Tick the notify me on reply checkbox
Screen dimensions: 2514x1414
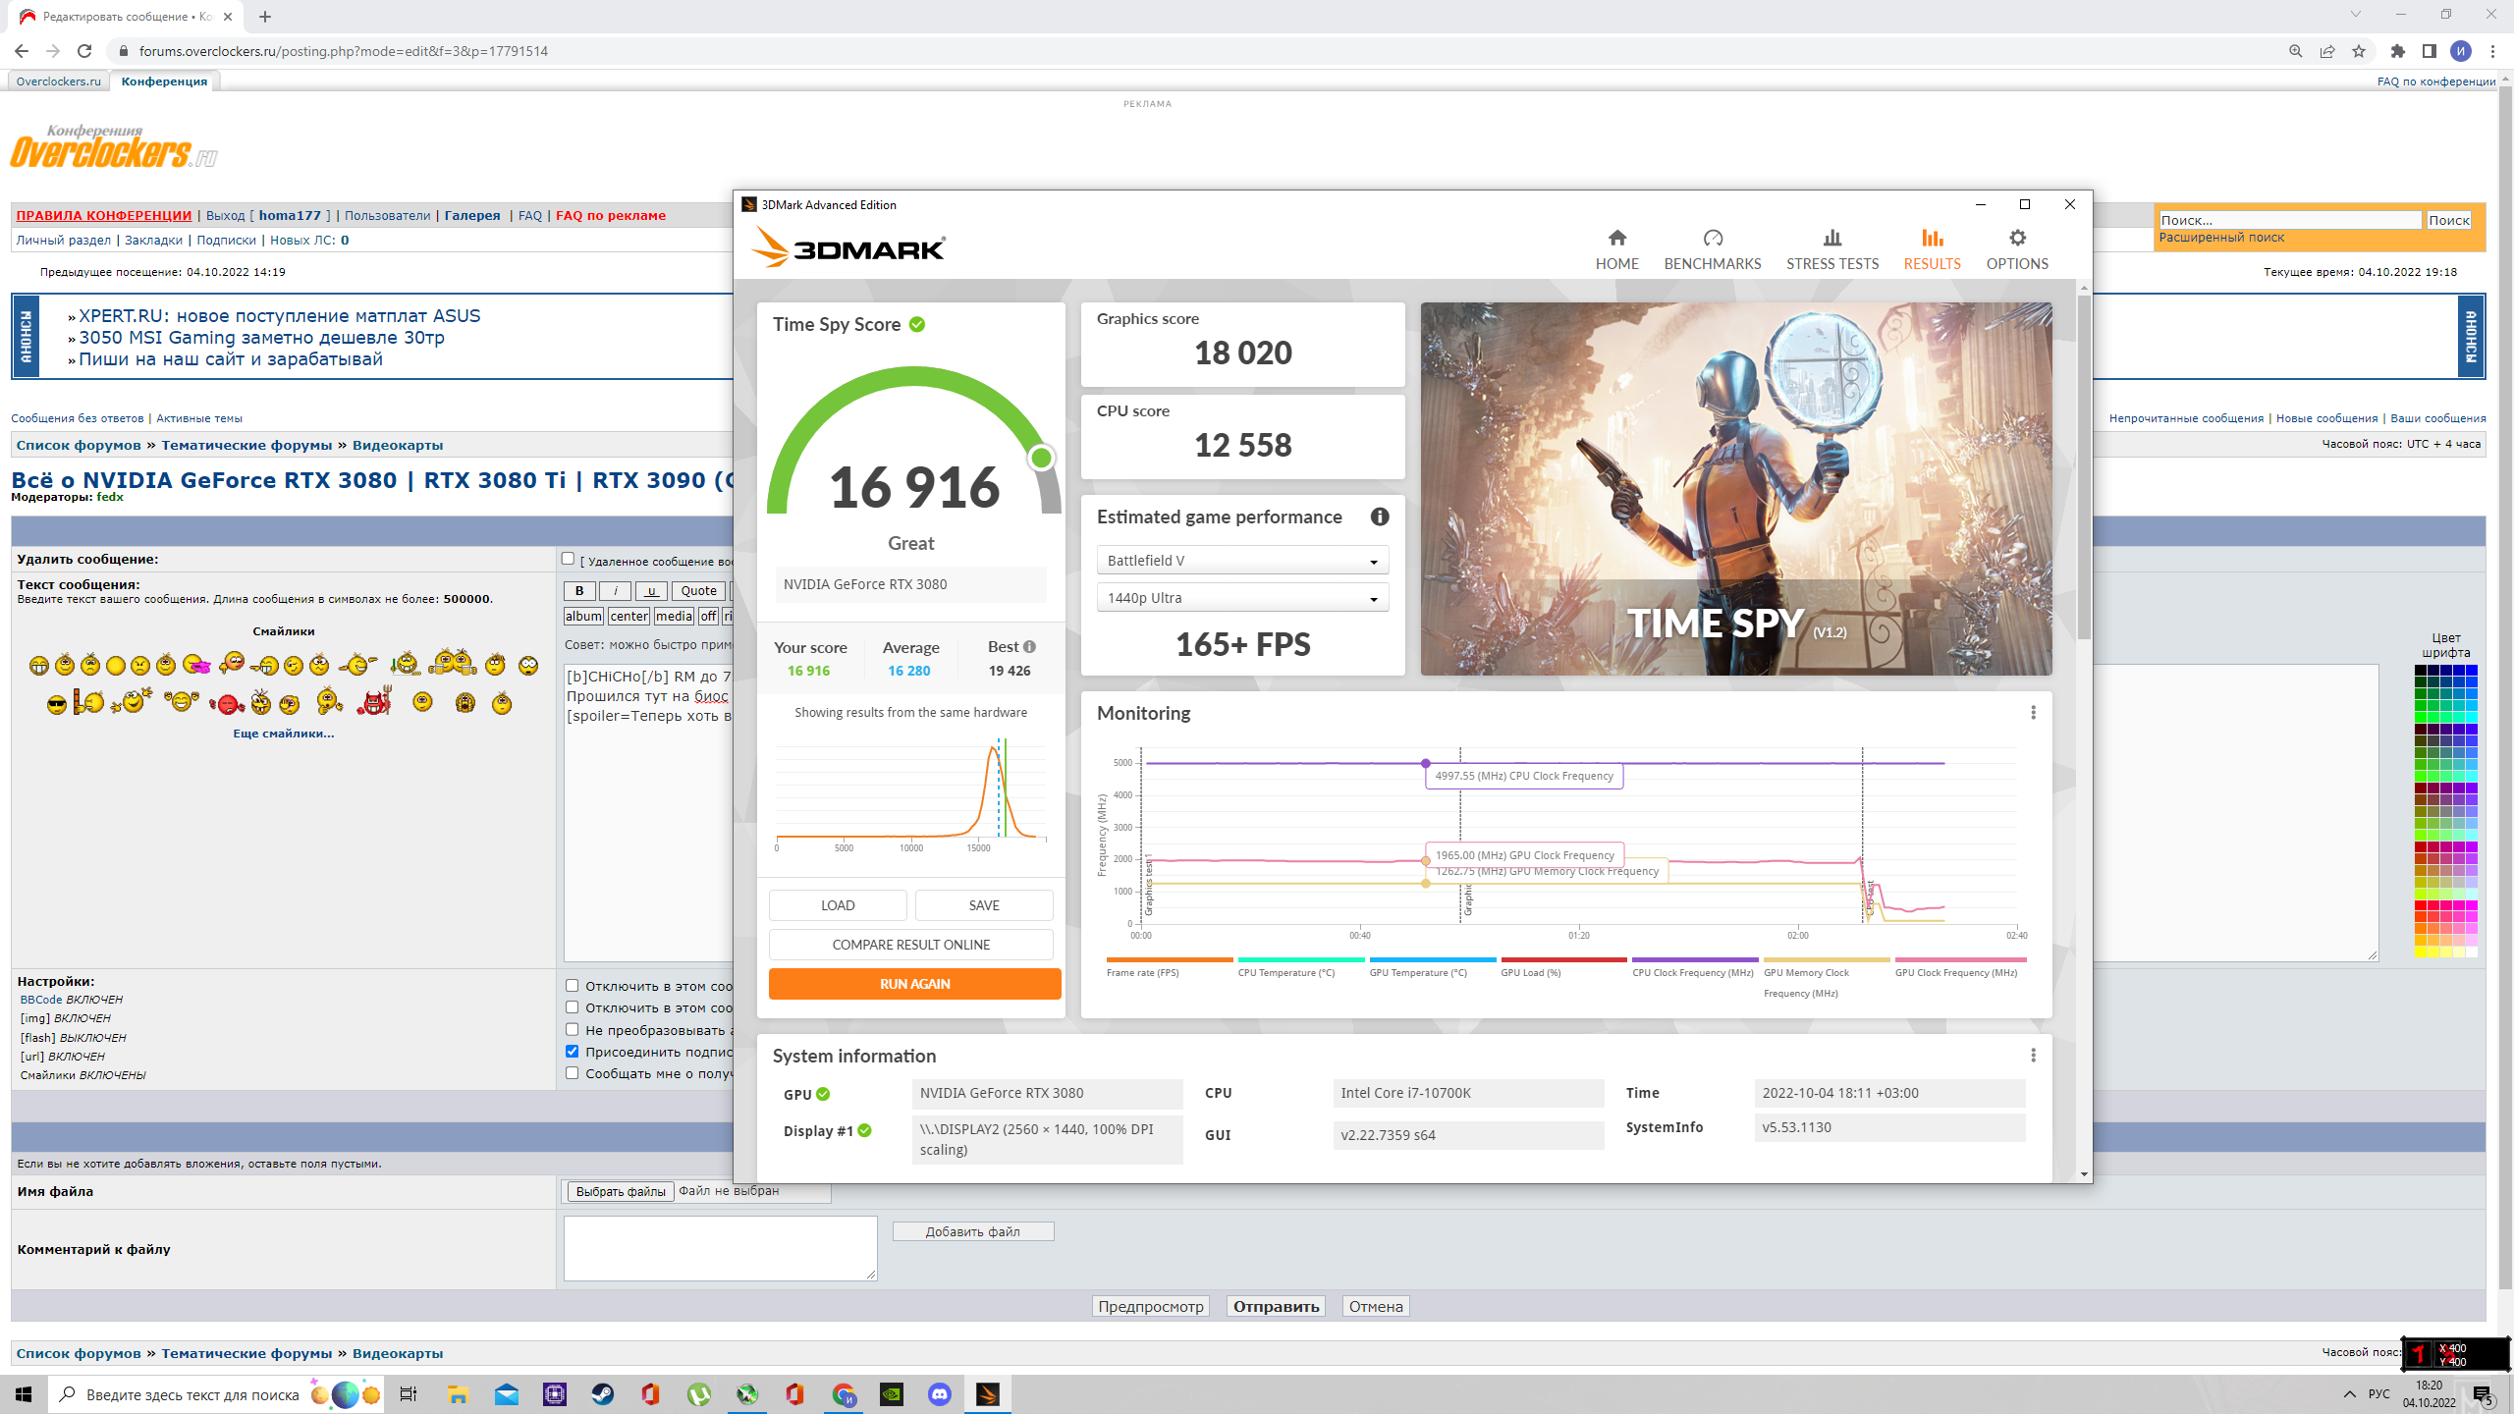tap(572, 1073)
